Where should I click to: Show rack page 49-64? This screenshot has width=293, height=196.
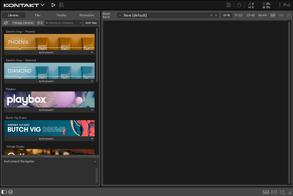[x=262, y=15]
